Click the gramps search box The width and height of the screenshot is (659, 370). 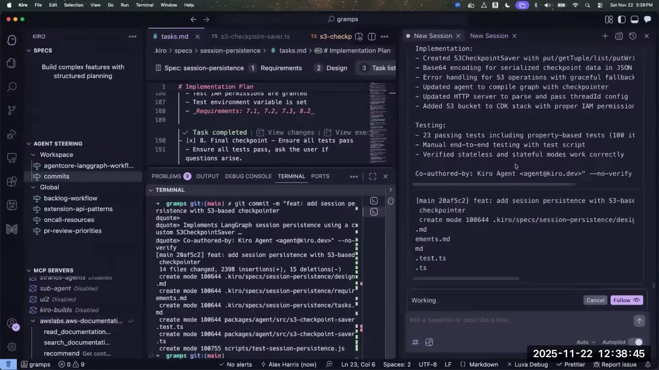[x=344, y=20]
